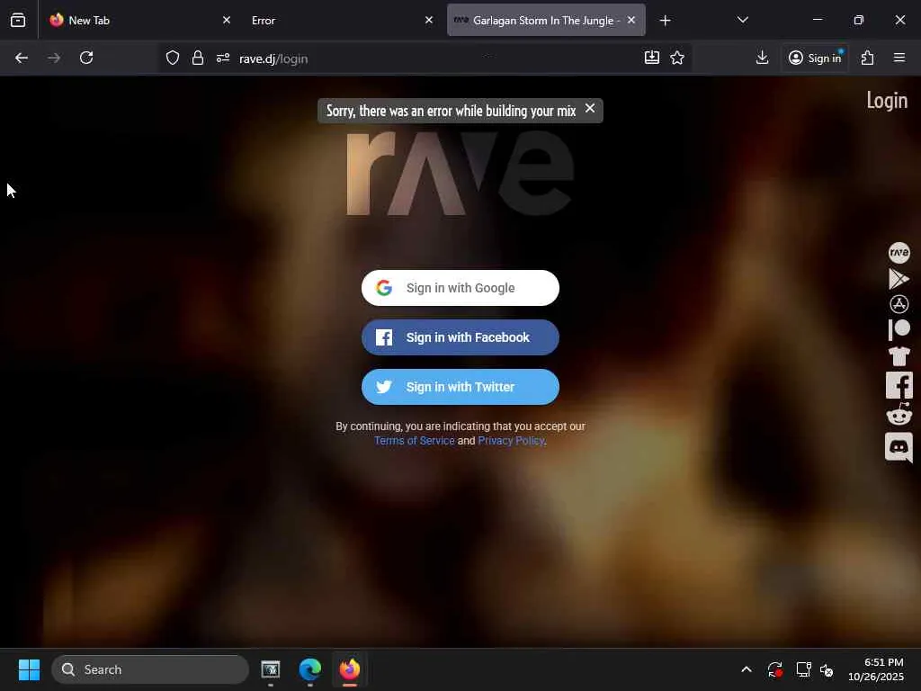
Task: Open the Discord icon in sidebar
Action: click(x=899, y=448)
